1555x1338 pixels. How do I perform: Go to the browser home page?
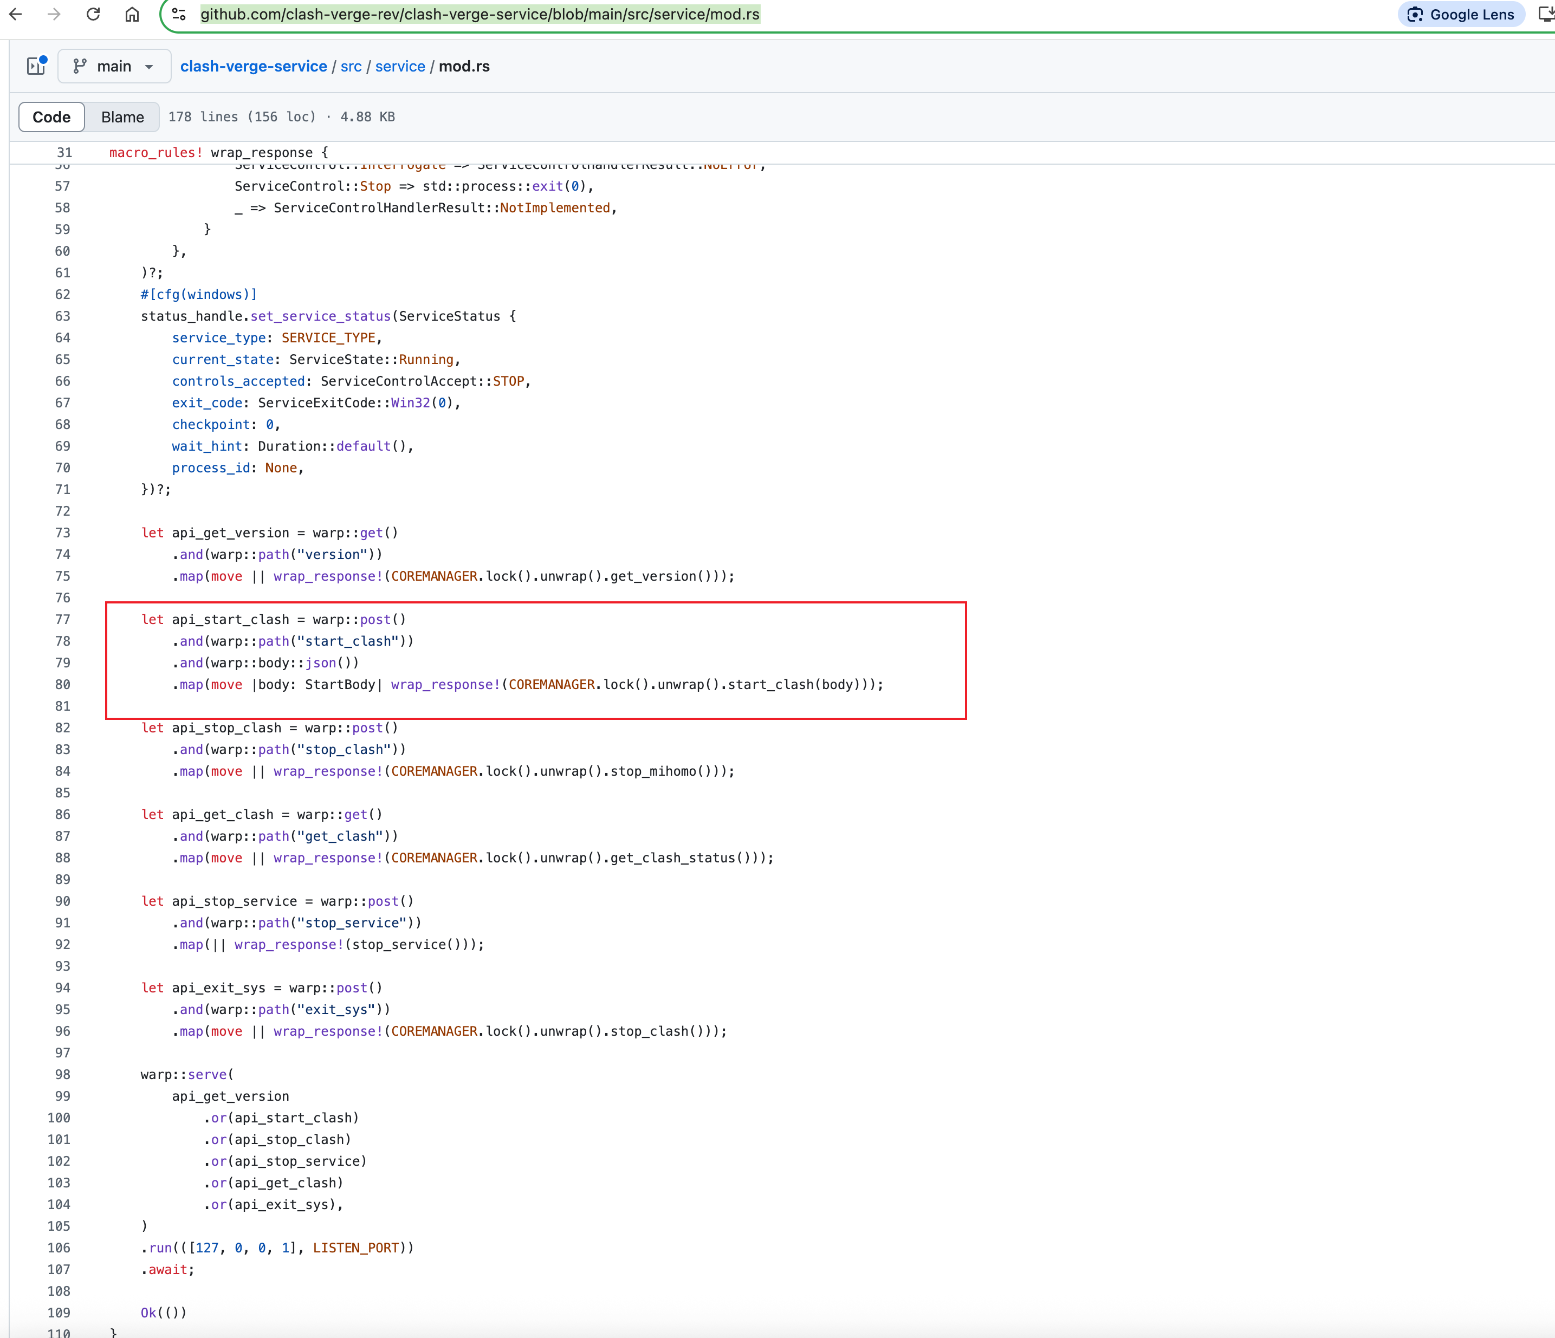pos(132,14)
